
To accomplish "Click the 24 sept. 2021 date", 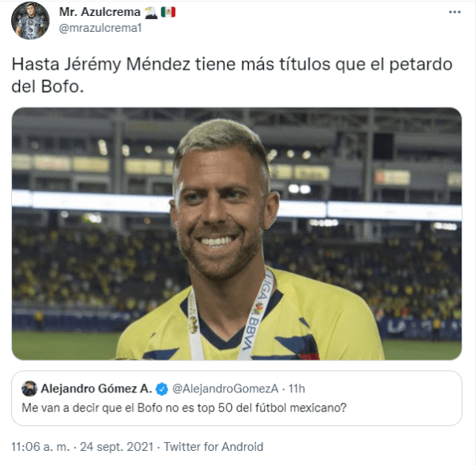I will [117, 447].
